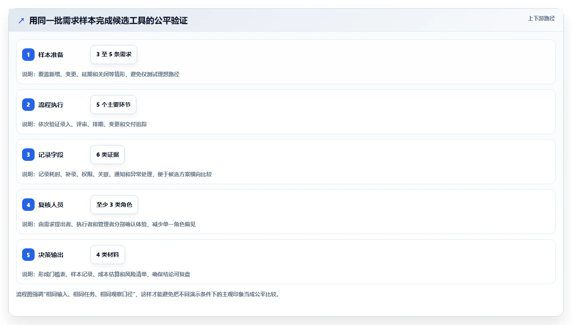
Task: Click the 6 类证据 chip
Action: 108,155
